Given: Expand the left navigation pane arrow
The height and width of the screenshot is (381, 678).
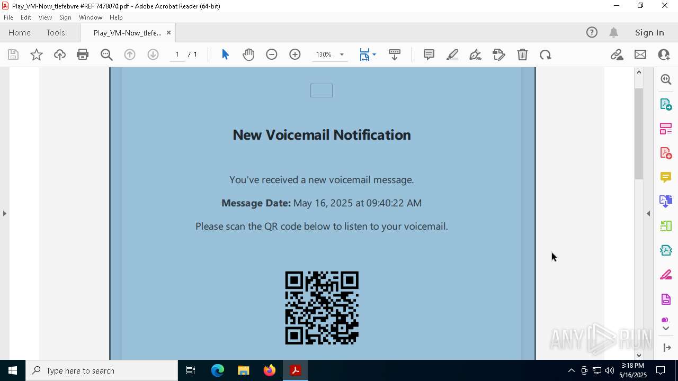Looking at the screenshot, I should pos(5,213).
